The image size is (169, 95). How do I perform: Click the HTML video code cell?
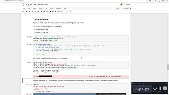tap(81, 88)
